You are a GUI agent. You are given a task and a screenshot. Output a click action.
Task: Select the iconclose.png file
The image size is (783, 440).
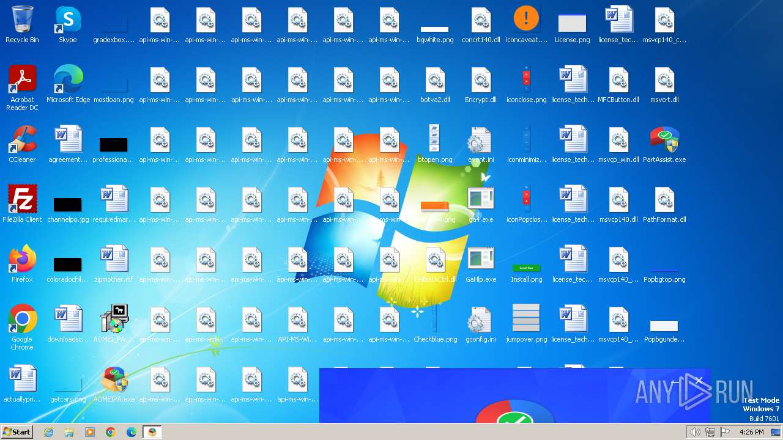pos(527,84)
